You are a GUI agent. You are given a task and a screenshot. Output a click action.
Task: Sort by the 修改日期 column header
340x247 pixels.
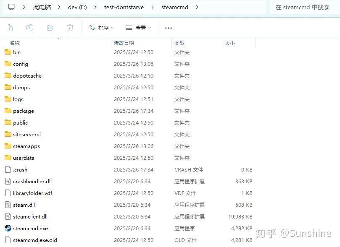click(x=124, y=43)
